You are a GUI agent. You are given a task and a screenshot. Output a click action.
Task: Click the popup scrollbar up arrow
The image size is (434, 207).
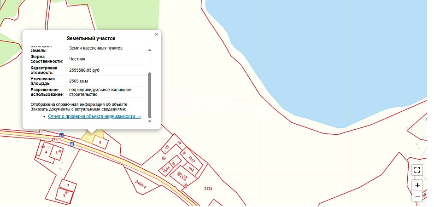tap(149, 50)
